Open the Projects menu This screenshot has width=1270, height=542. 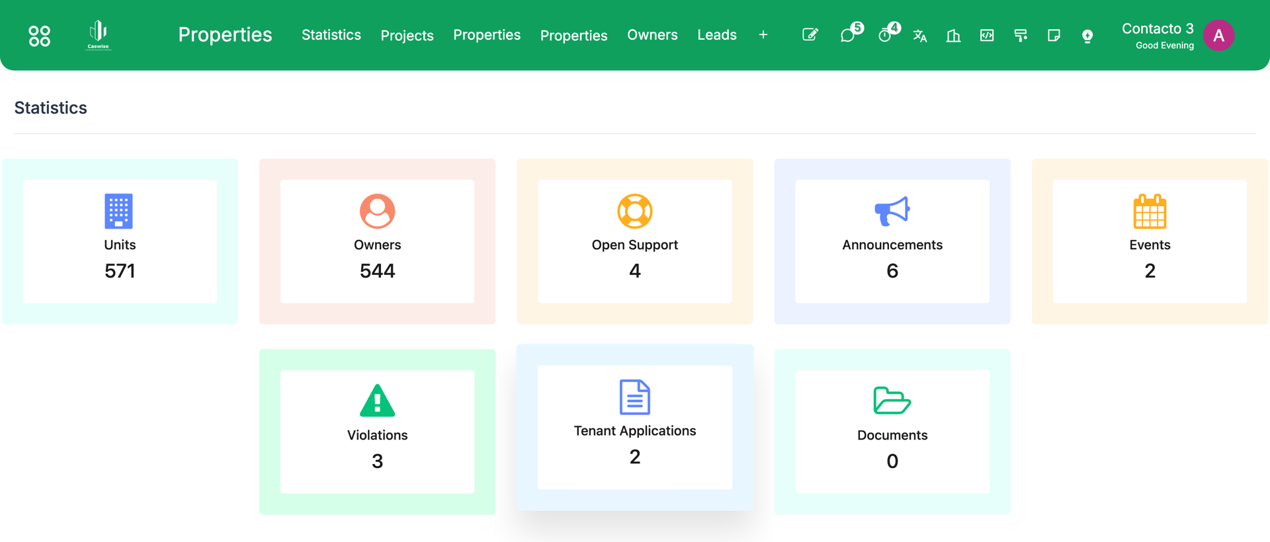tap(407, 36)
